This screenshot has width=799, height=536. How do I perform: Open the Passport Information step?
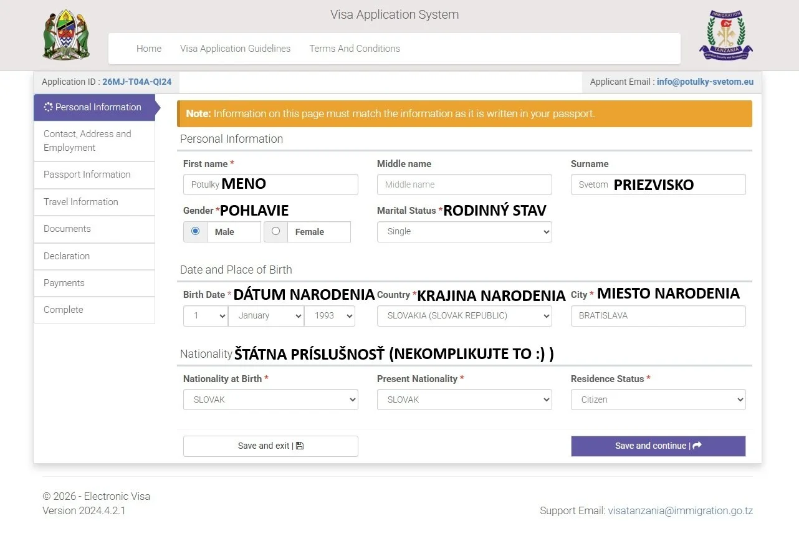[94, 175]
